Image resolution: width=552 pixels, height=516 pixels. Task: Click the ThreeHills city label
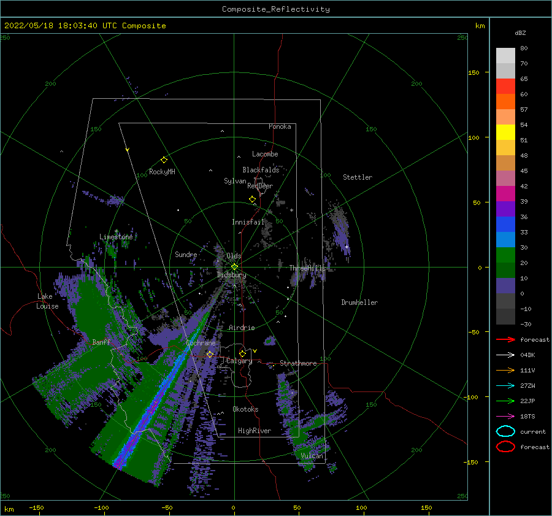tap(308, 268)
